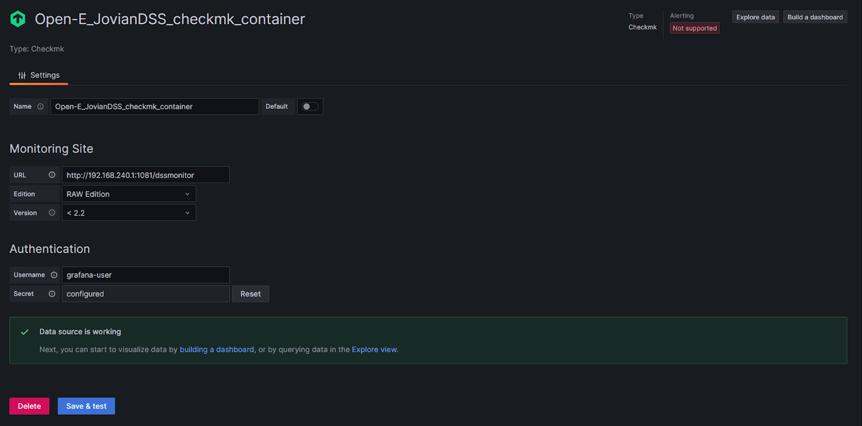Switch to the Settings tab
Viewport: 862px width, 426px height.
tap(39, 75)
